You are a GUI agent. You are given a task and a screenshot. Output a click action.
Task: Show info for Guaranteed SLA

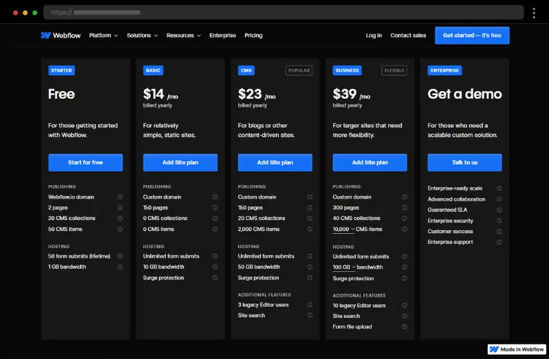pos(500,210)
